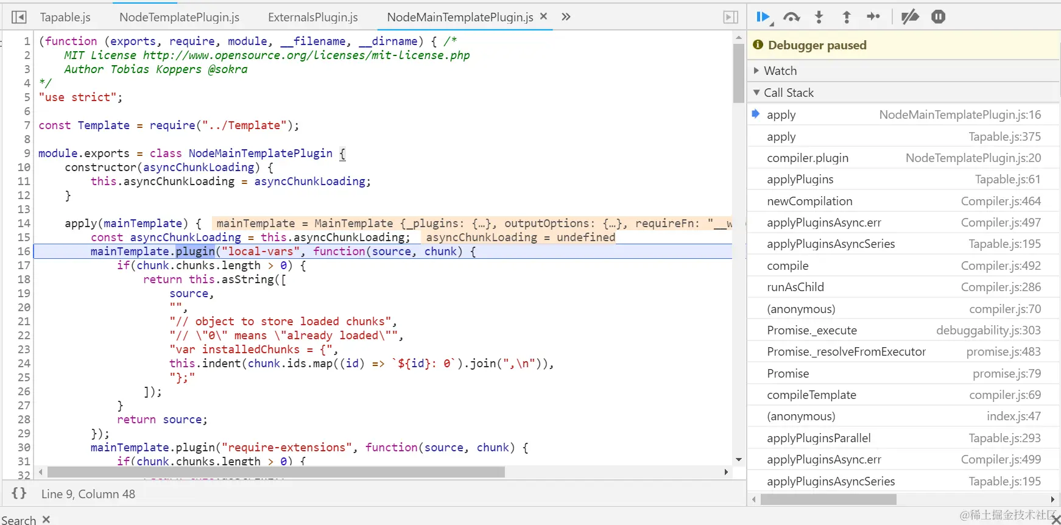Select the runAsChild call stack frame
This screenshot has width=1061, height=525.
(x=904, y=287)
